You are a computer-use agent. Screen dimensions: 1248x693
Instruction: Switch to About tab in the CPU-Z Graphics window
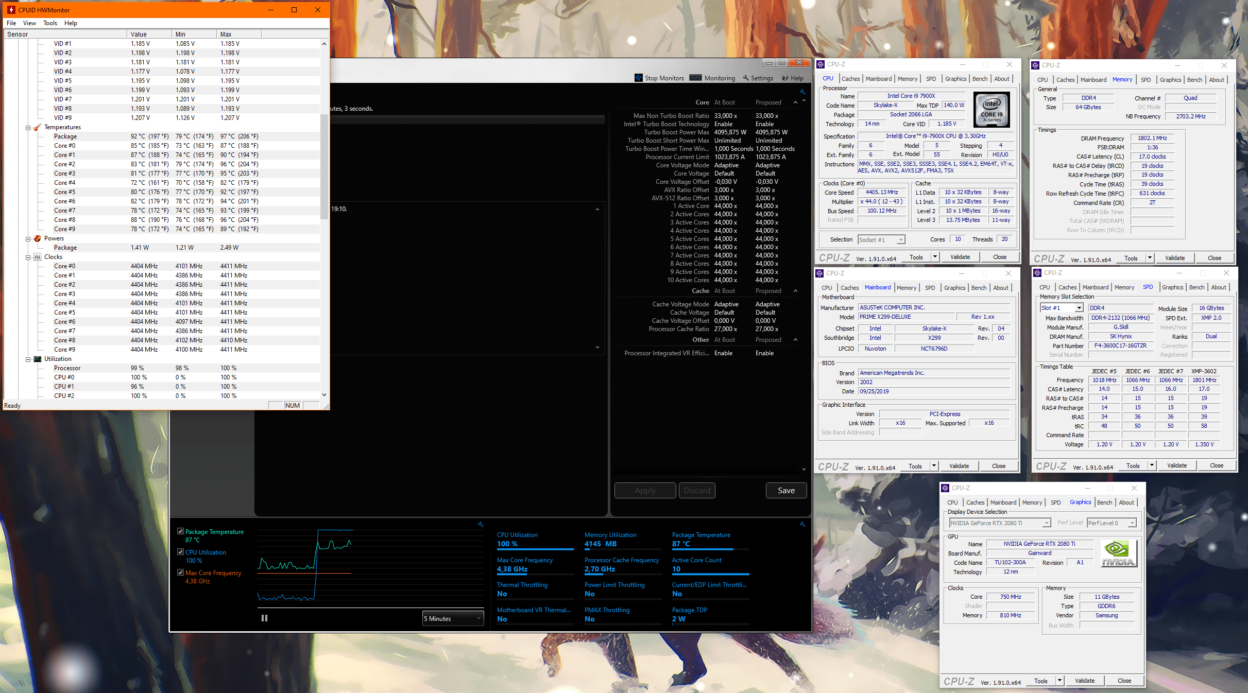pyautogui.click(x=1126, y=503)
